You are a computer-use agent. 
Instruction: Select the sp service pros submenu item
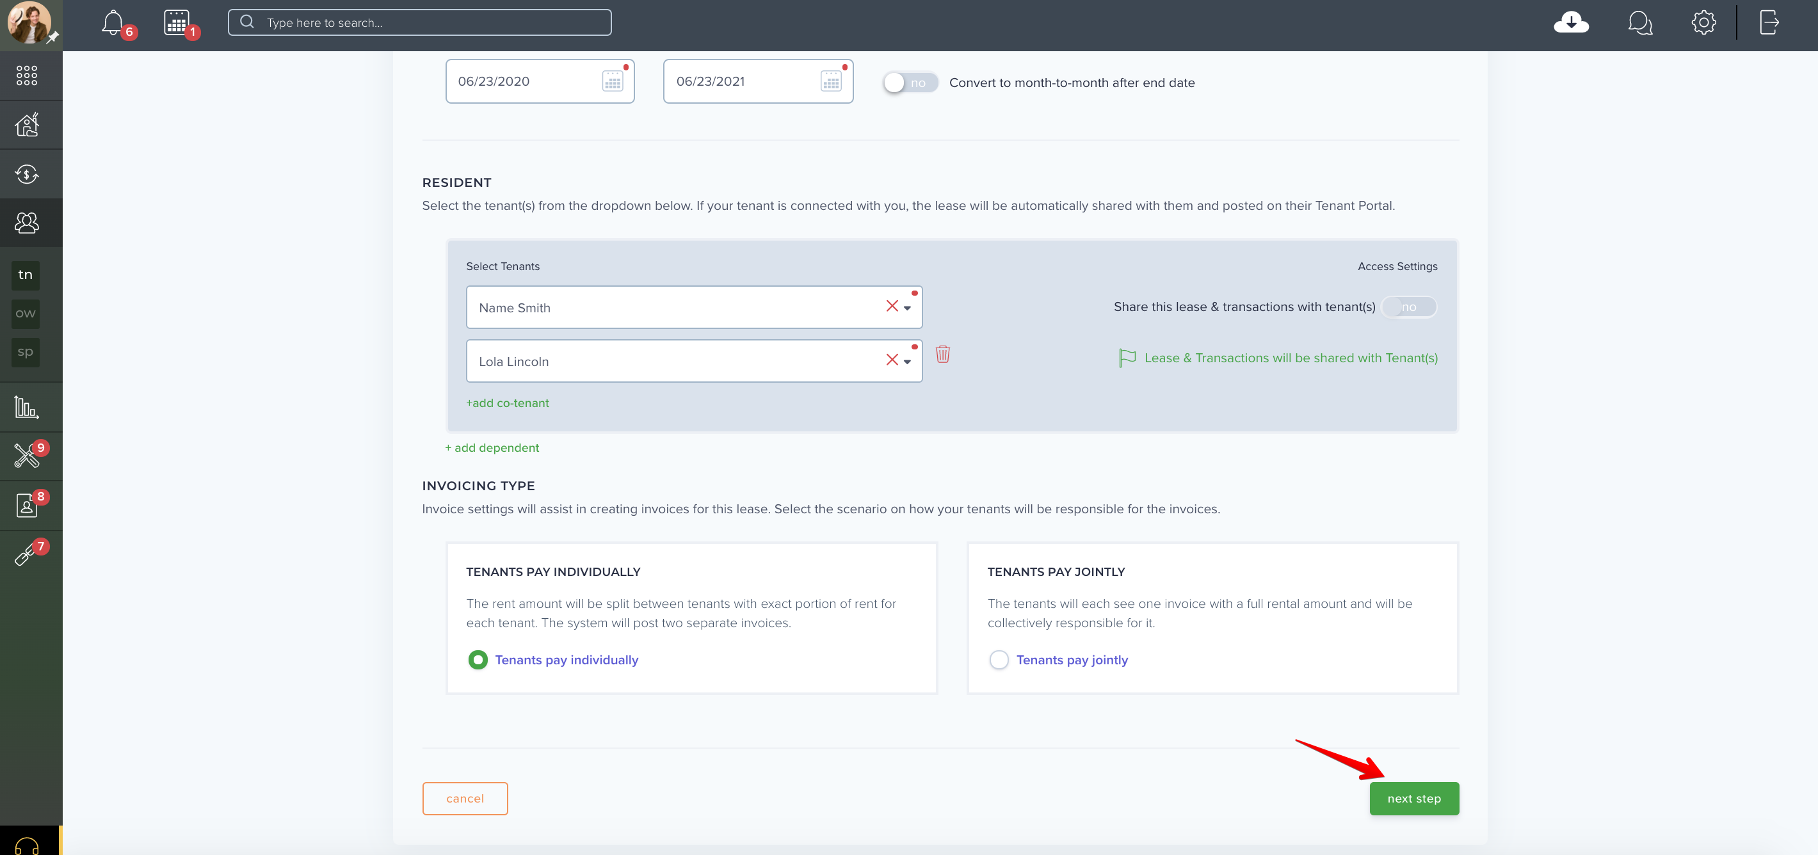coord(26,352)
